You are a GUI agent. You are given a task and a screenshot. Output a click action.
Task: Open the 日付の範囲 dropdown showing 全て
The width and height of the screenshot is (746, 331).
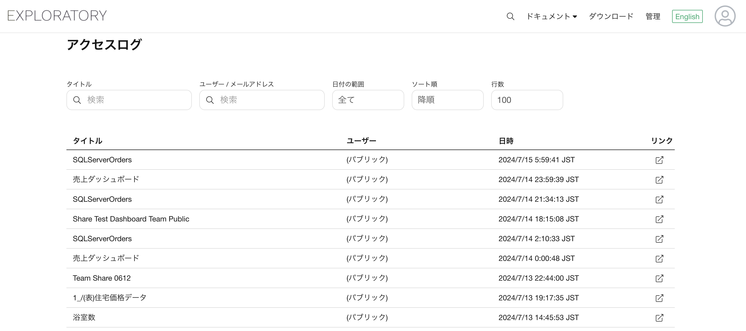(x=368, y=100)
